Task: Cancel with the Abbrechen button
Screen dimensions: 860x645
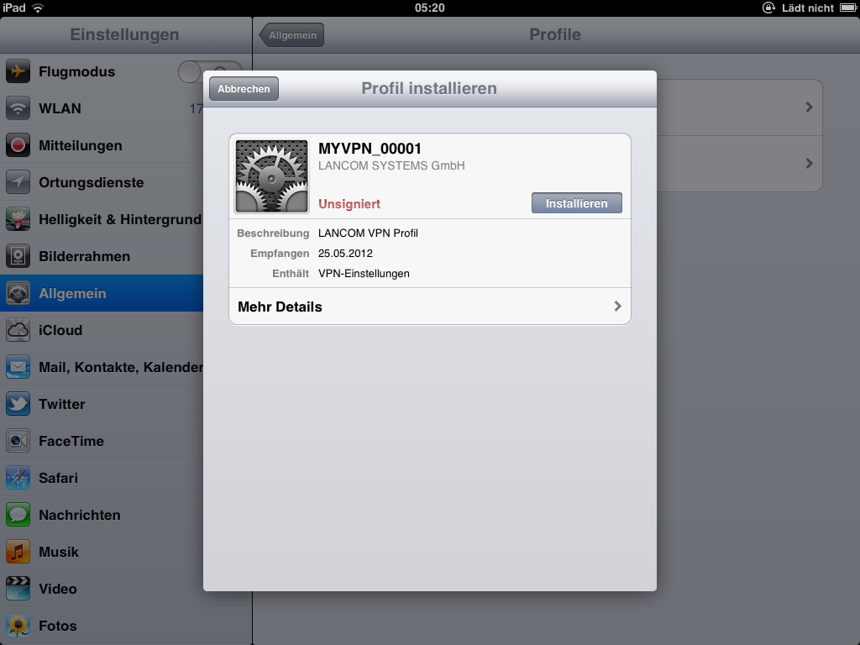Action: coord(244,89)
